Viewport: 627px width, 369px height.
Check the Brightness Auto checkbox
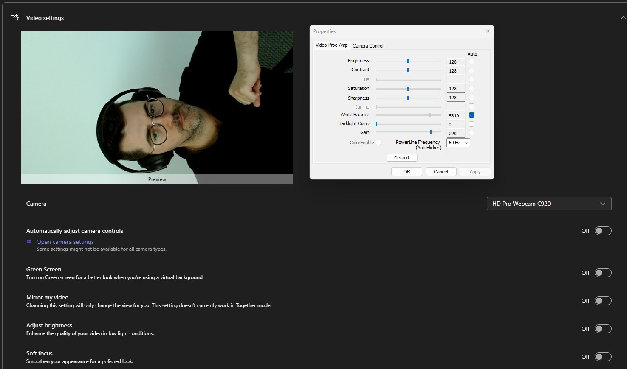click(x=472, y=61)
